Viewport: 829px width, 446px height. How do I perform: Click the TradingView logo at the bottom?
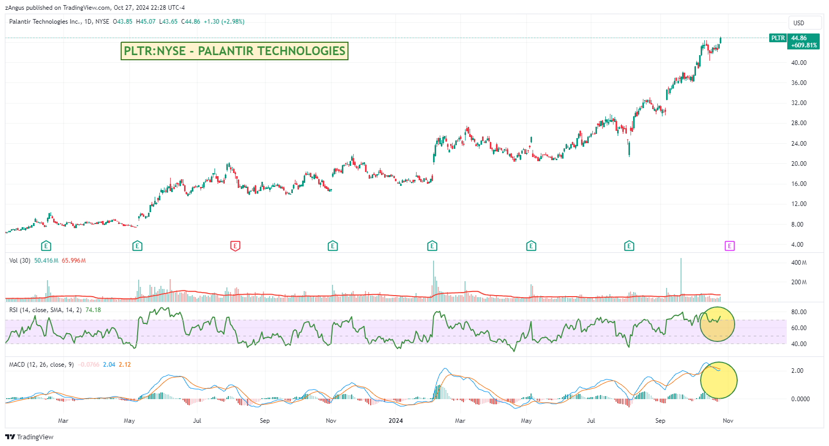[29, 437]
